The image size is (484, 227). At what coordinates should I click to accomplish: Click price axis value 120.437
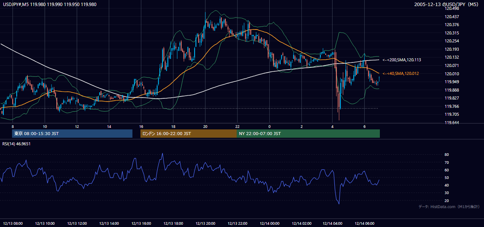452,17
